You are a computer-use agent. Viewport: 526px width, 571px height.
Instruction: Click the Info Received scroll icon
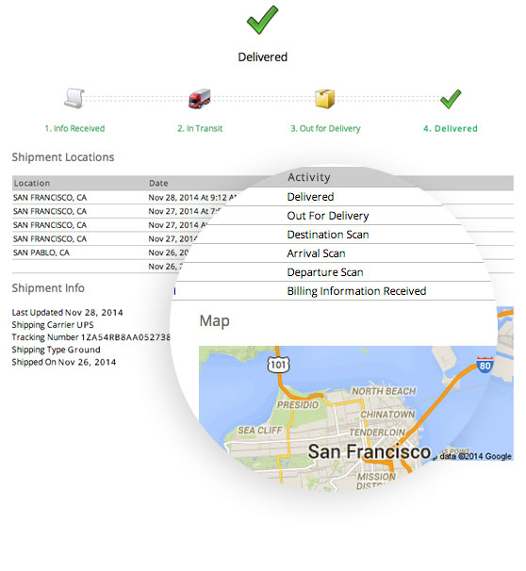pos(74,98)
